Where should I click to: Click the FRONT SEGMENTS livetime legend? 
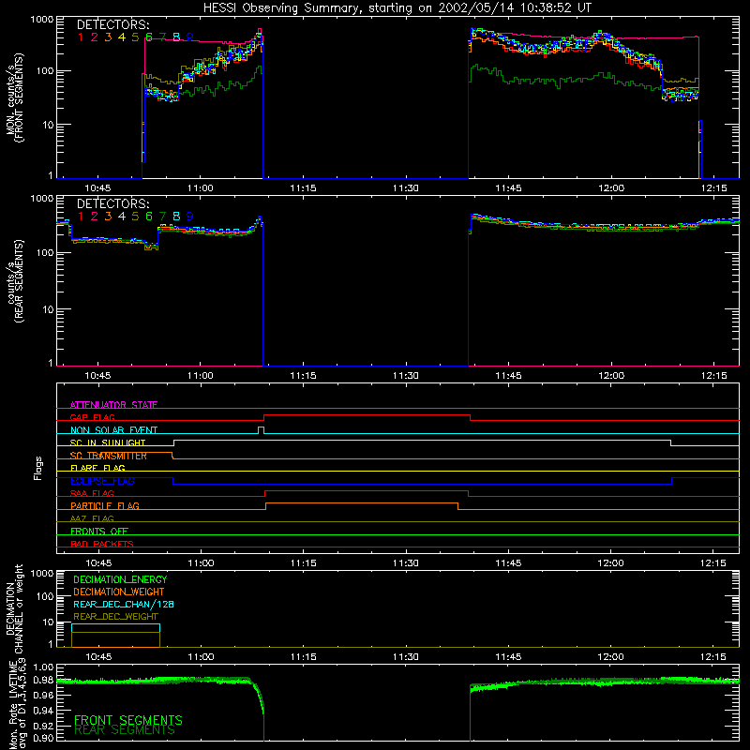click(x=128, y=719)
